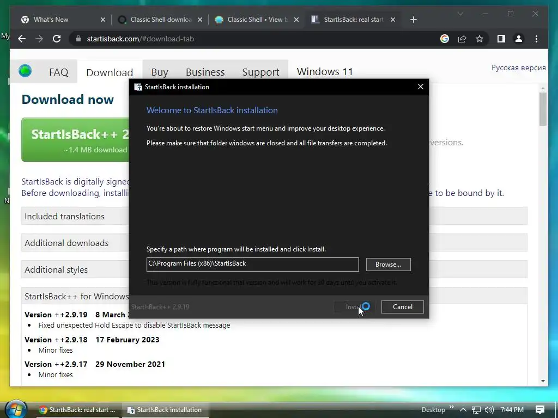Expand the Desktop toolbar chevron

[452, 407]
